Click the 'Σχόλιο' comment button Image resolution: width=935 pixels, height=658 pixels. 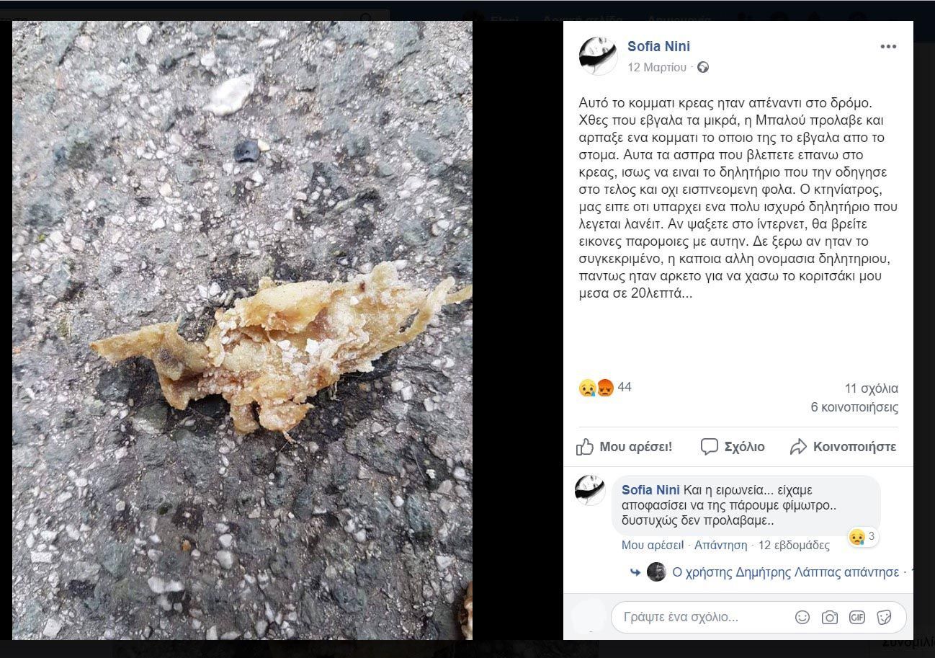tap(733, 447)
